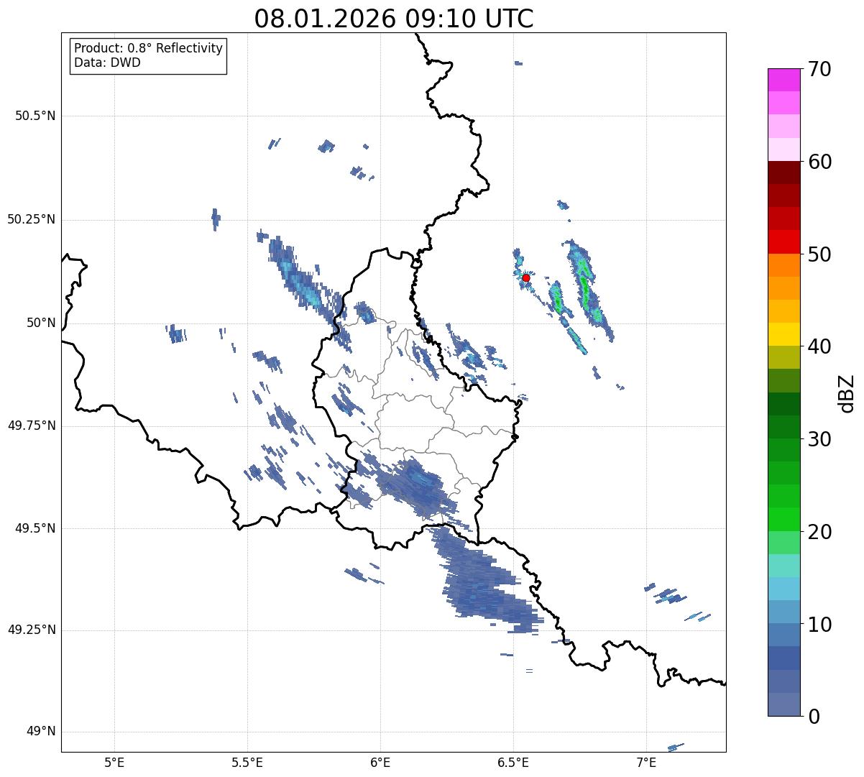864x777 pixels.
Task: Click the longitude label "5°E"
Action: [x=114, y=762]
